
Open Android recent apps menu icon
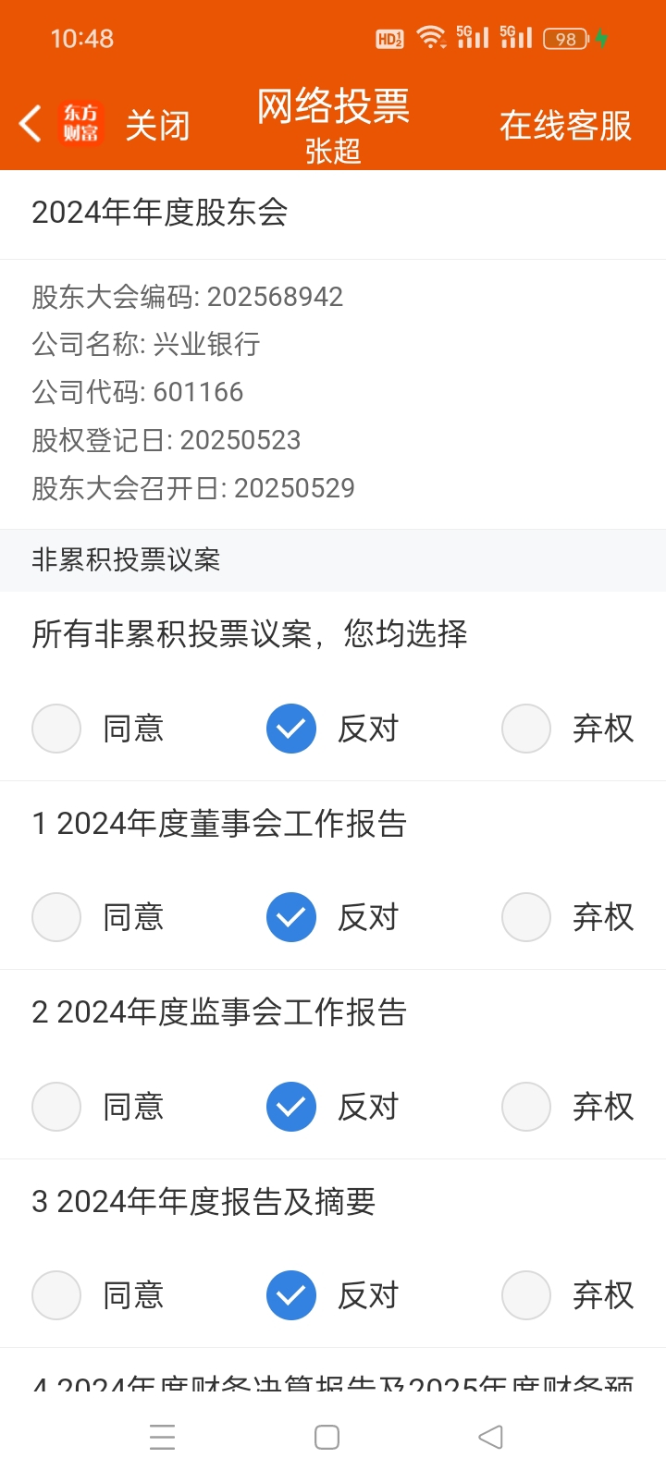(x=162, y=1437)
